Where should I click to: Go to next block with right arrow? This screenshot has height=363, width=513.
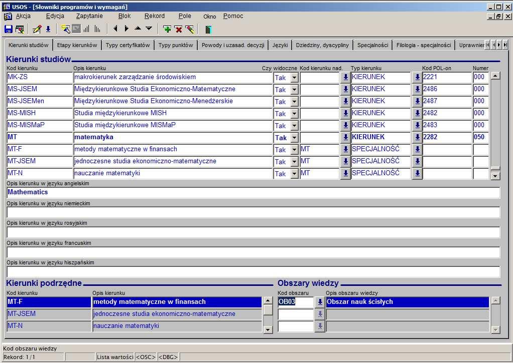coord(126,29)
